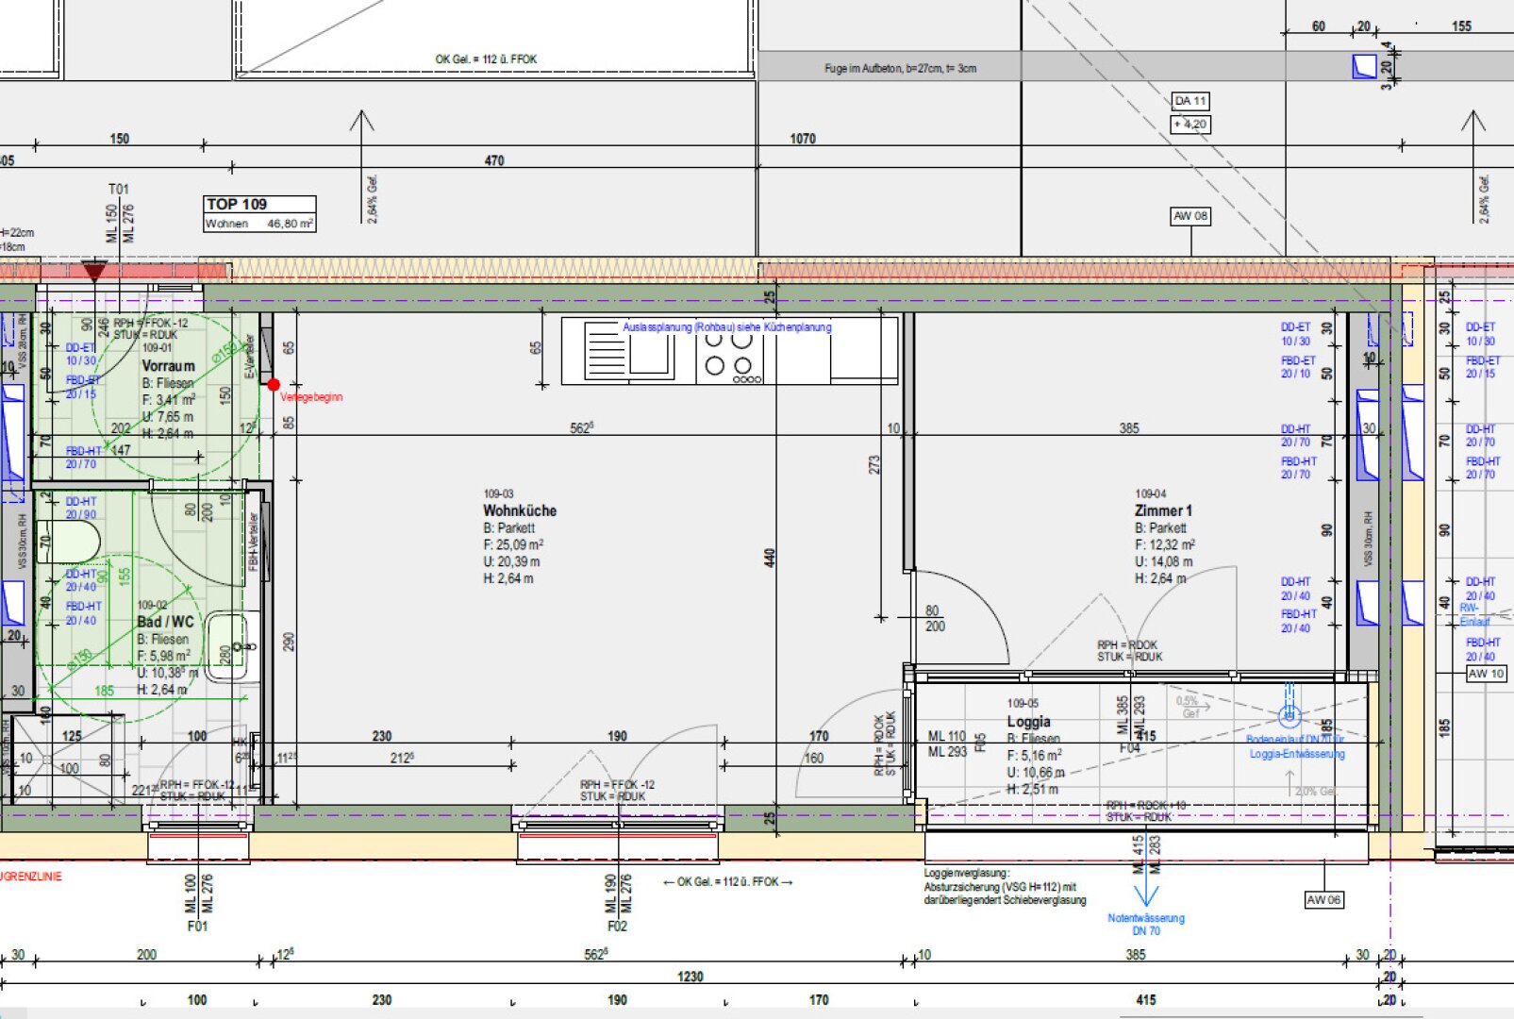Screen dimensions: 1514x1019
Task: Select the Loggia room name
Action: [1028, 722]
